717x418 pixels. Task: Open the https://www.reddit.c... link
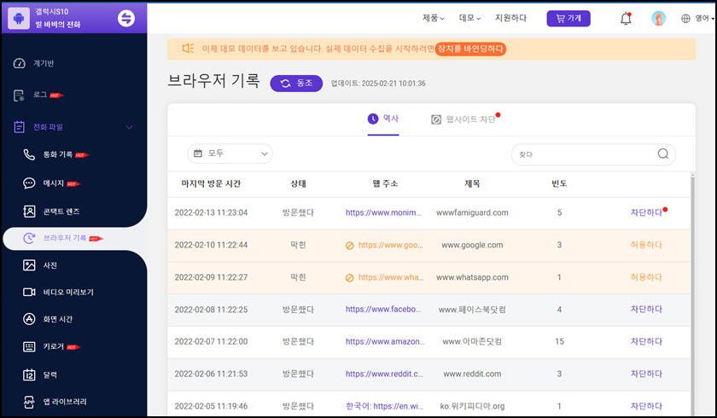(x=384, y=374)
